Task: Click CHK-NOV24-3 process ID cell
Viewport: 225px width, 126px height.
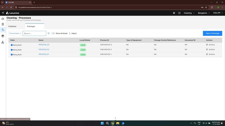Action: pyautogui.click(x=106, y=45)
